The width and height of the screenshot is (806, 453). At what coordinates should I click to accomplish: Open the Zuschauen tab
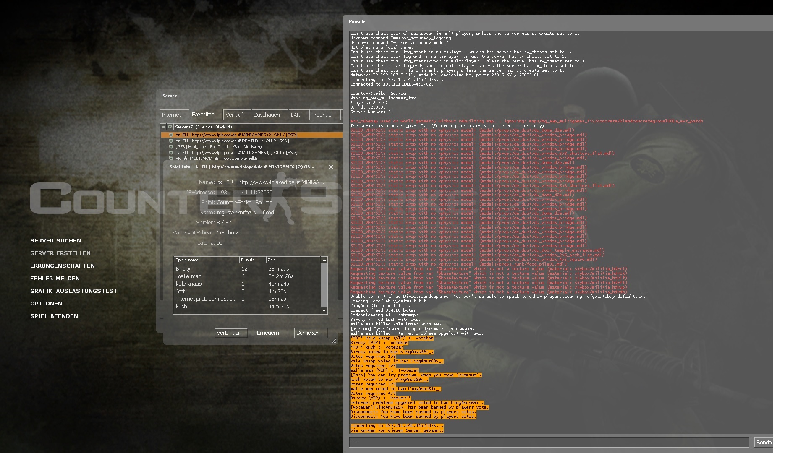point(270,115)
